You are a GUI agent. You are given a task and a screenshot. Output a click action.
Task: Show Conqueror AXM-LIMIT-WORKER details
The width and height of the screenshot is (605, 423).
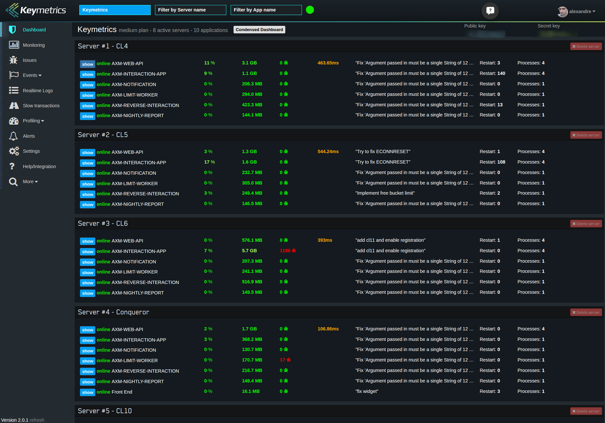pos(88,361)
